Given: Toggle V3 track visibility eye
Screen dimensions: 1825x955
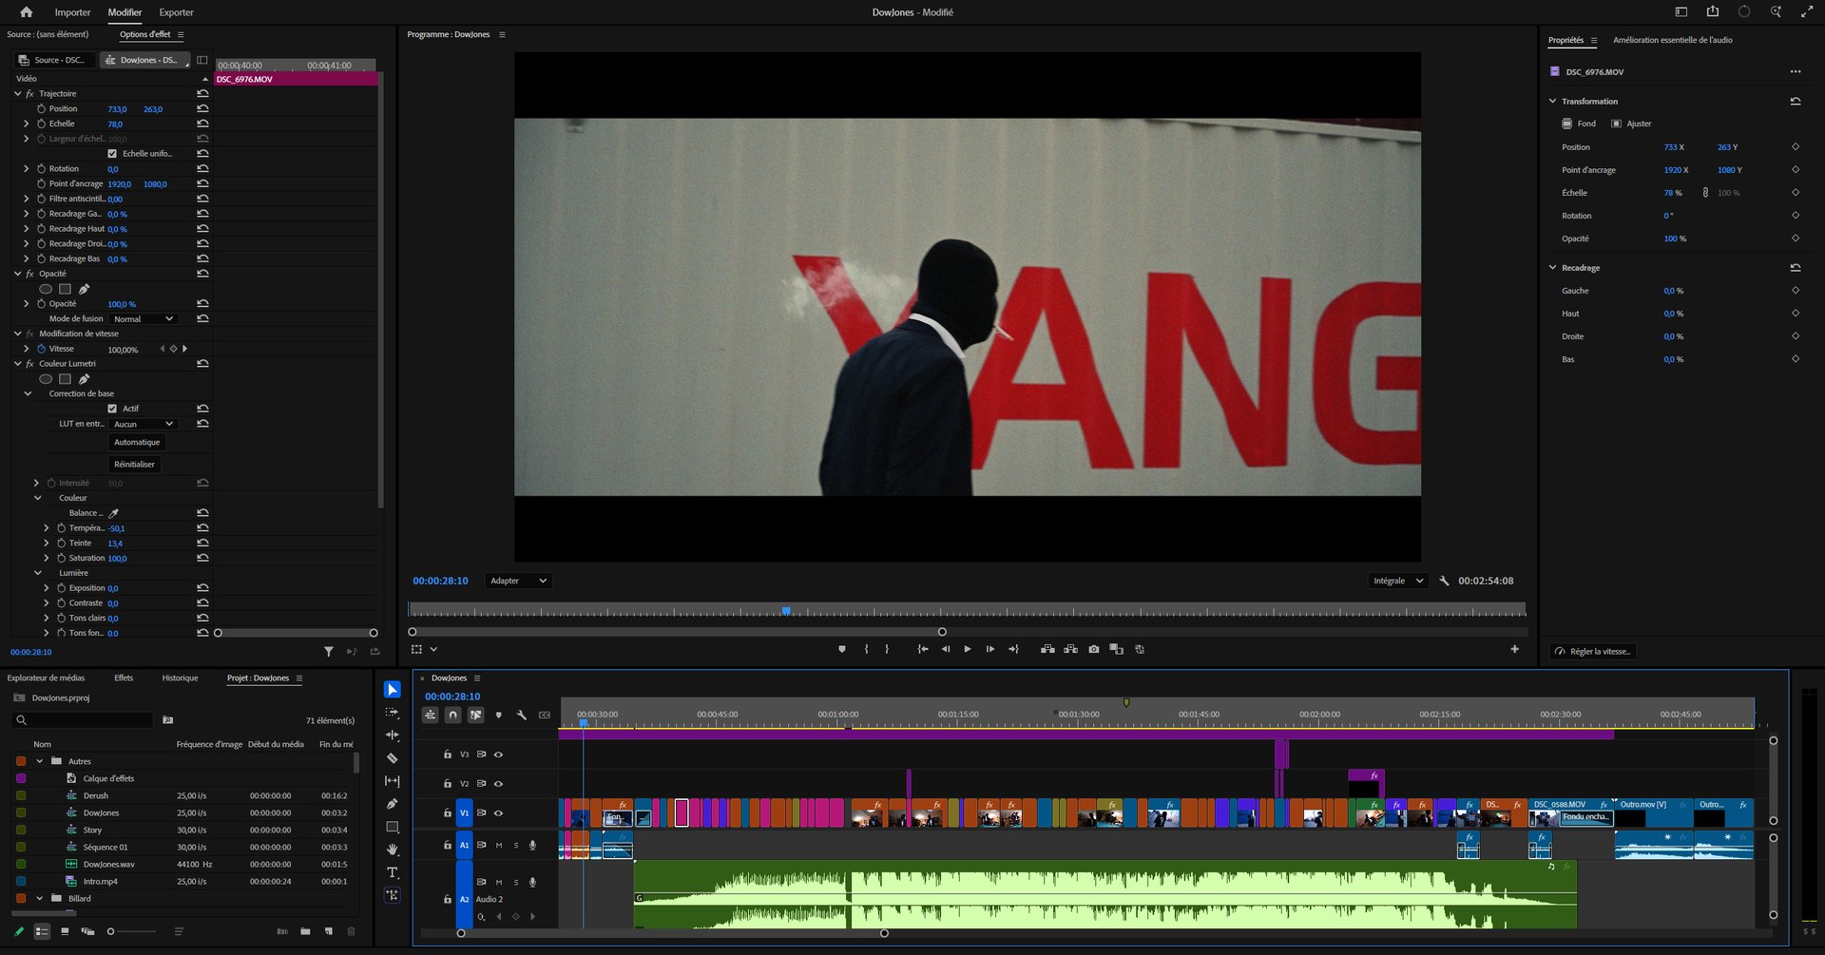Looking at the screenshot, I should 498,754.
